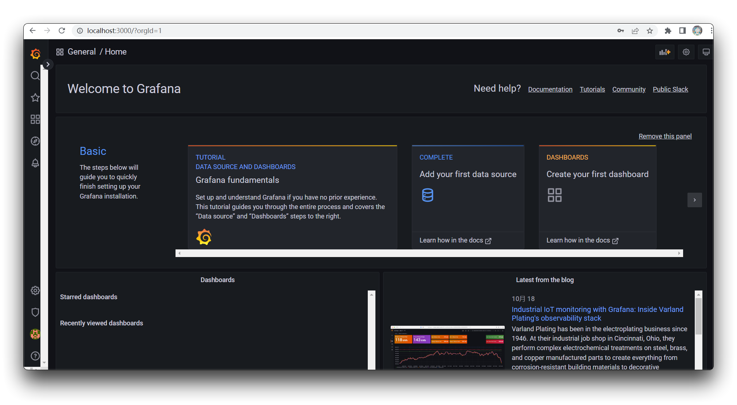Open the user profile avatar in sidebar

pos(35,334)
